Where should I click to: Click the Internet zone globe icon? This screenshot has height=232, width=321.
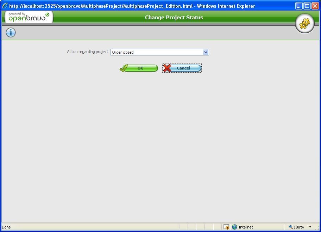click(235, 227)
